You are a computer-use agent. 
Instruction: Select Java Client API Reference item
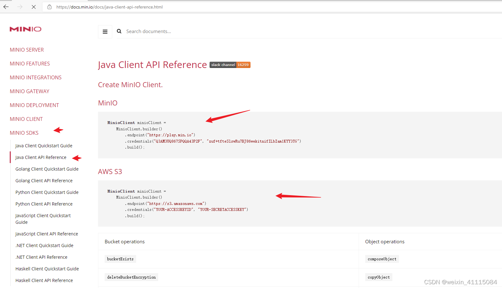tap(41, 157)
